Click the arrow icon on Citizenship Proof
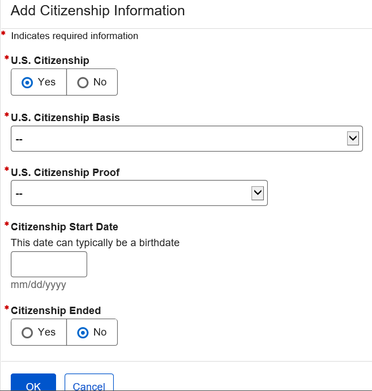The width and height of the screenshot is (372, 391). [258, 193]
